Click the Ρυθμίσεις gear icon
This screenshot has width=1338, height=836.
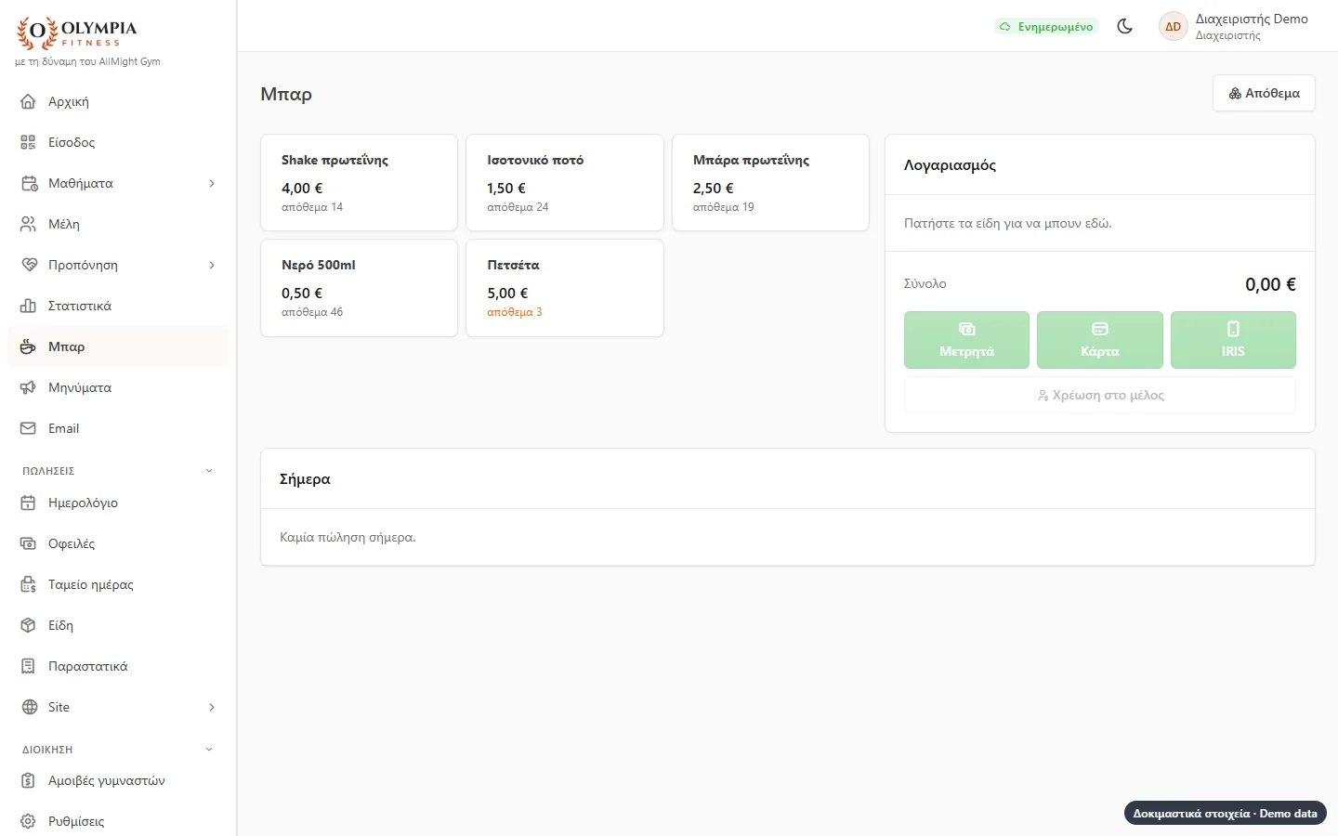tap(29, 821)
